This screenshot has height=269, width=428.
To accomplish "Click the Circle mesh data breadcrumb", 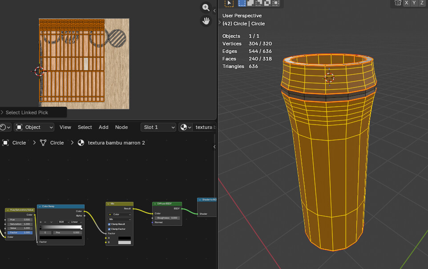I will coord(57,143).
